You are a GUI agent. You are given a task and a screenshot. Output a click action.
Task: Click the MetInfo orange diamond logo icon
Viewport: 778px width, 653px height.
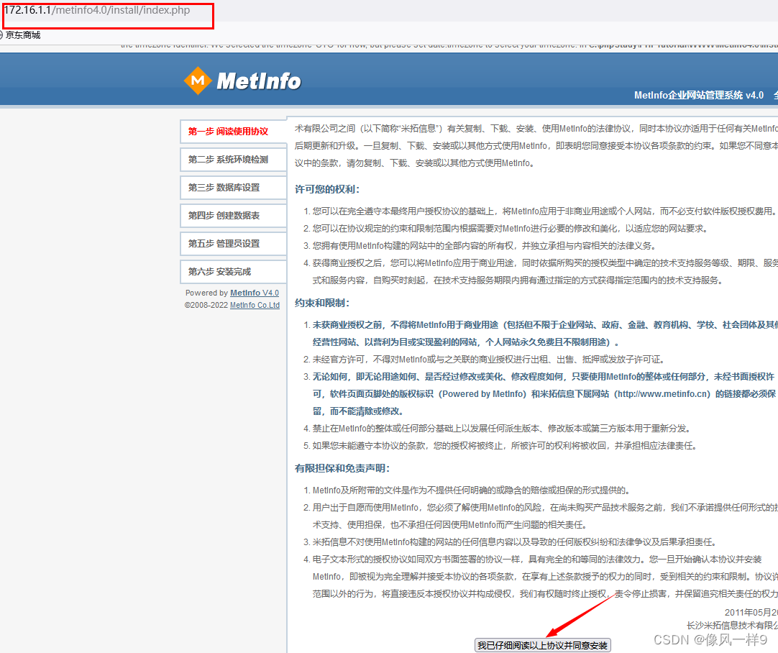[198, 81]
